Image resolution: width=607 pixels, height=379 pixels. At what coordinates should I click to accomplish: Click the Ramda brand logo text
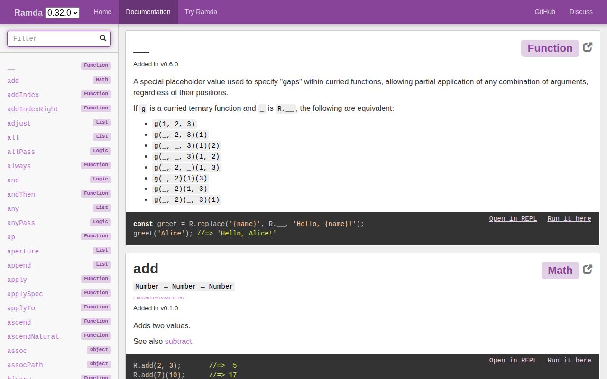[28, 13]
